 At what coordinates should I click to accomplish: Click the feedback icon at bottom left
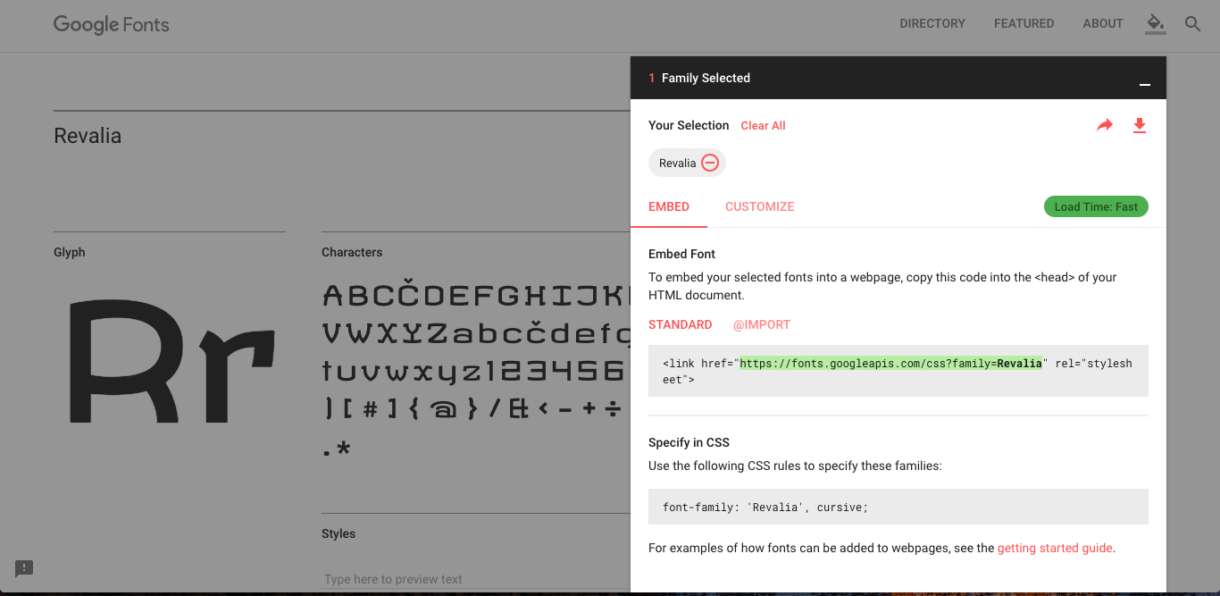click(24, 568)
